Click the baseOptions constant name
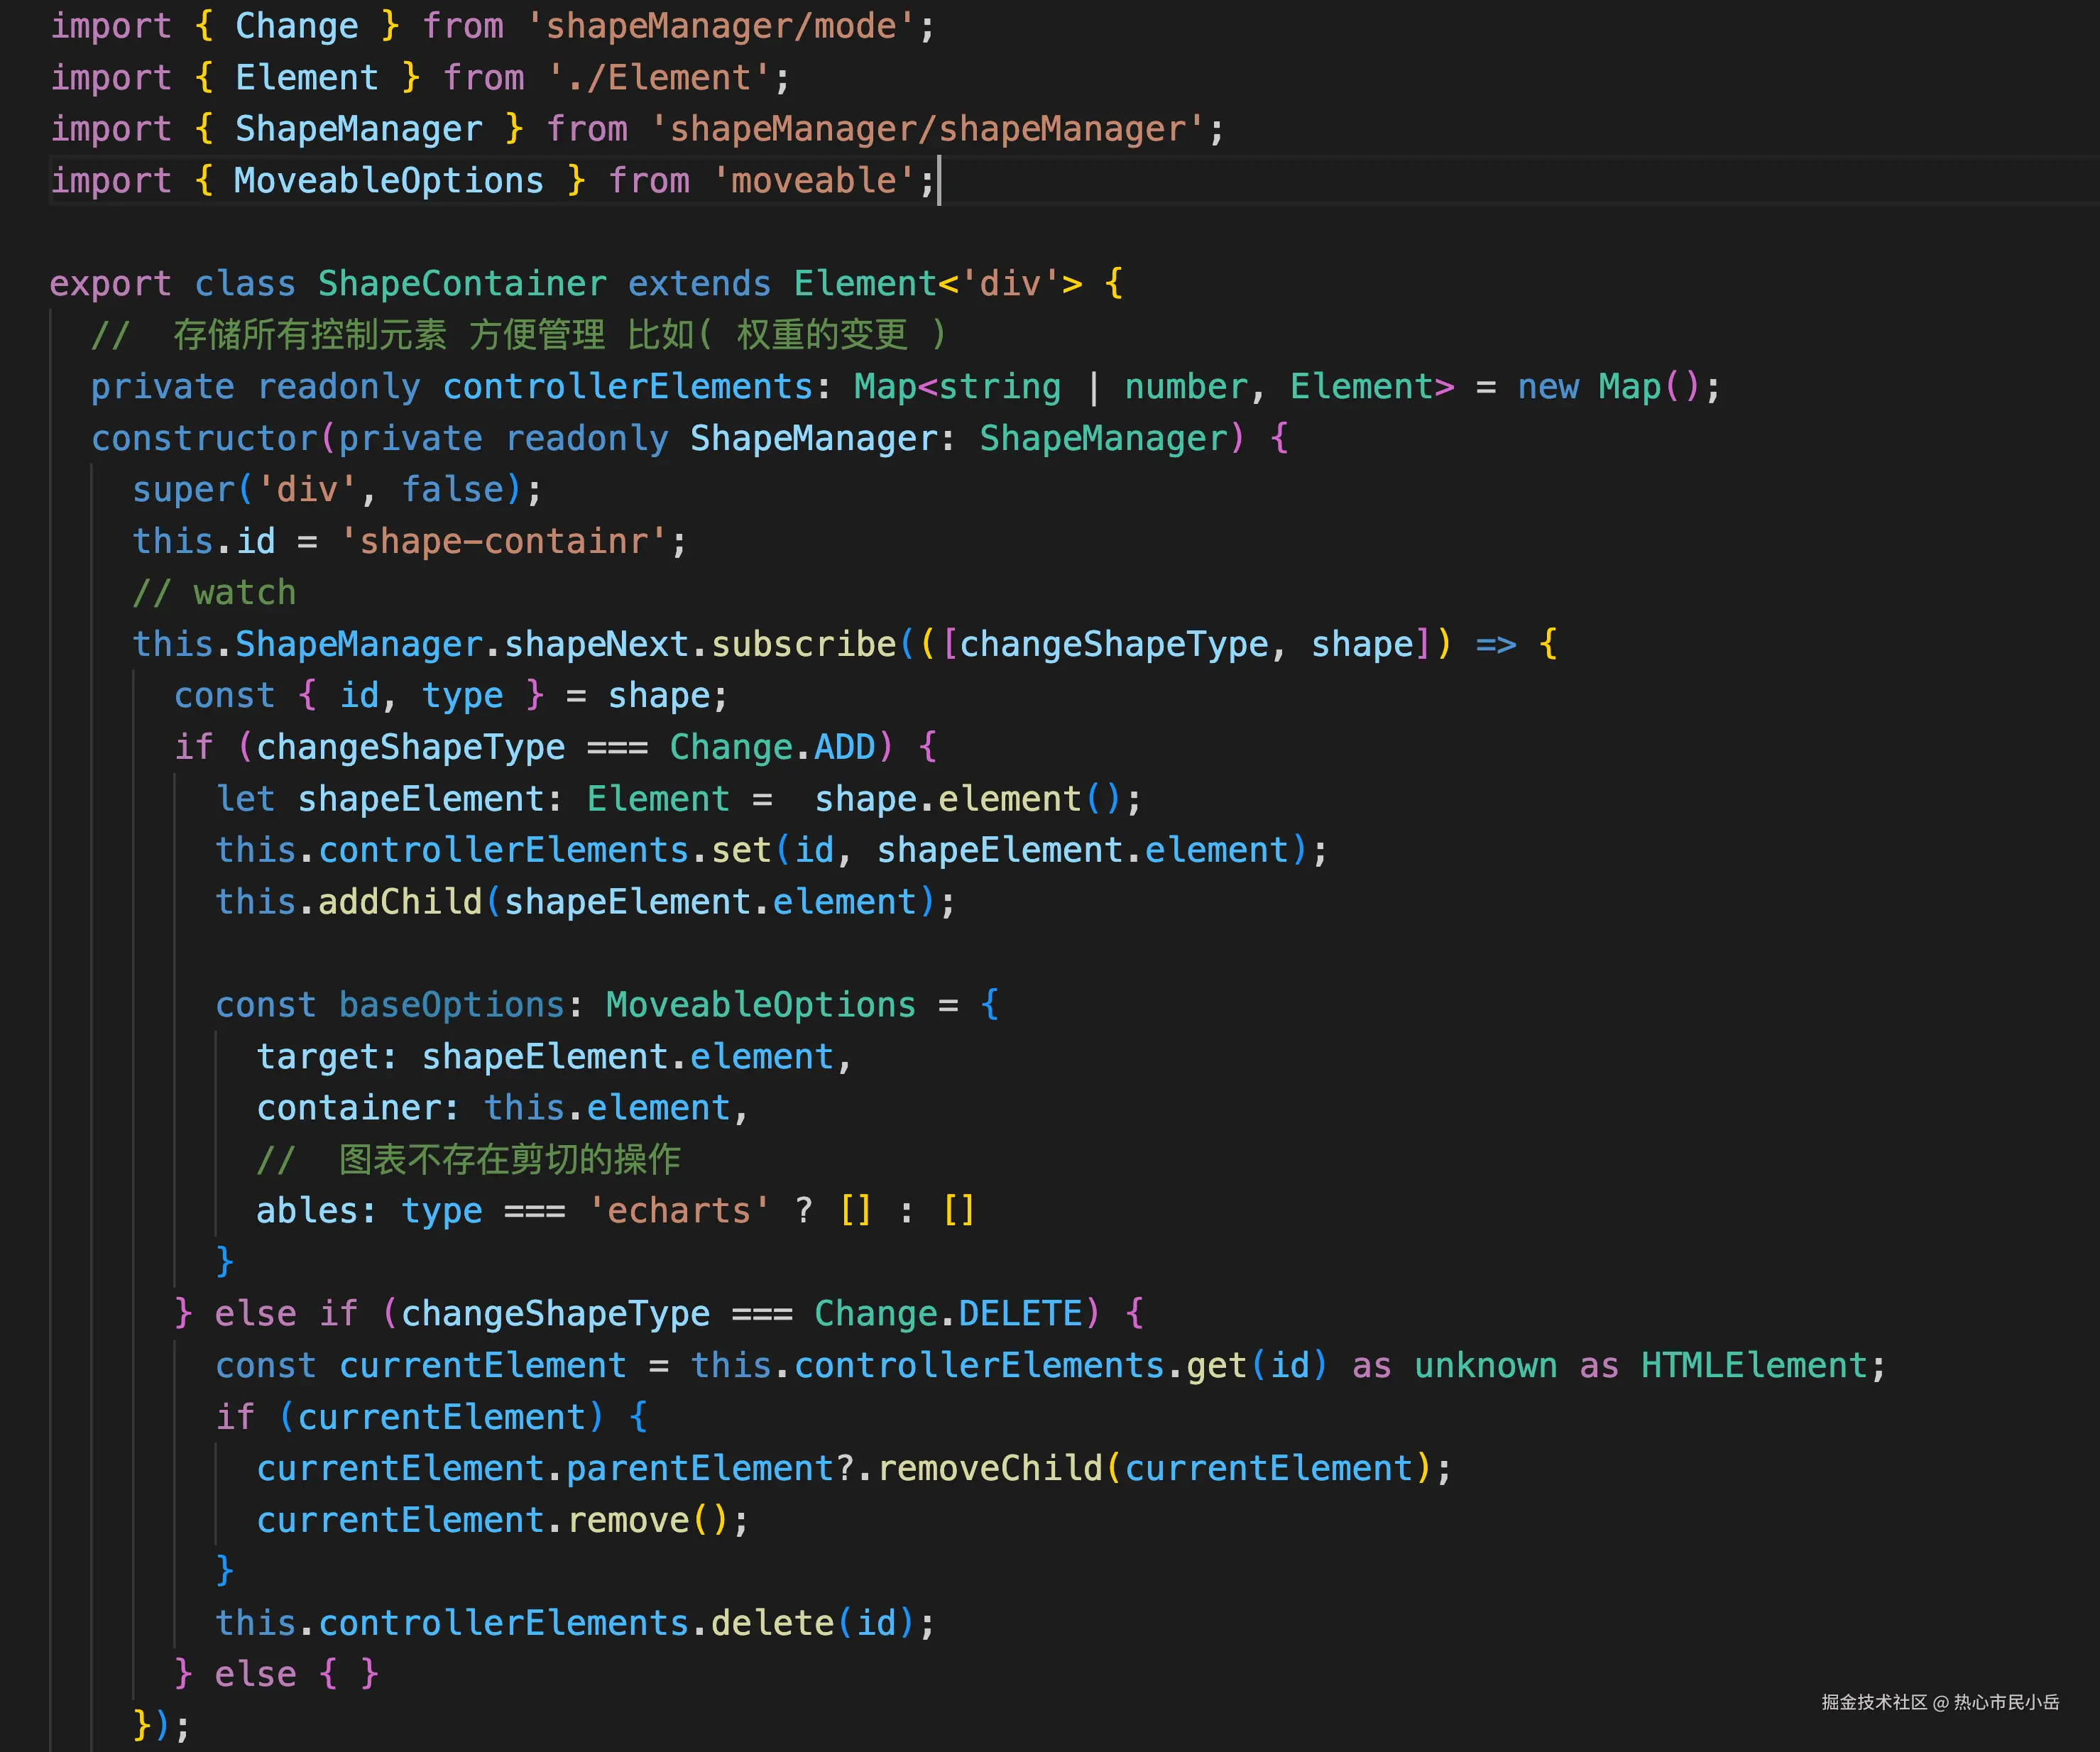Viewport: 2100px width, 1752px height. pos(451,1005)
